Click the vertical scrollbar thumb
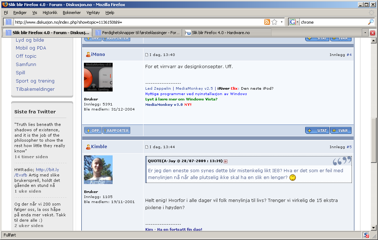The width and height of the screenshot is (378, 240). pos(373,140)
